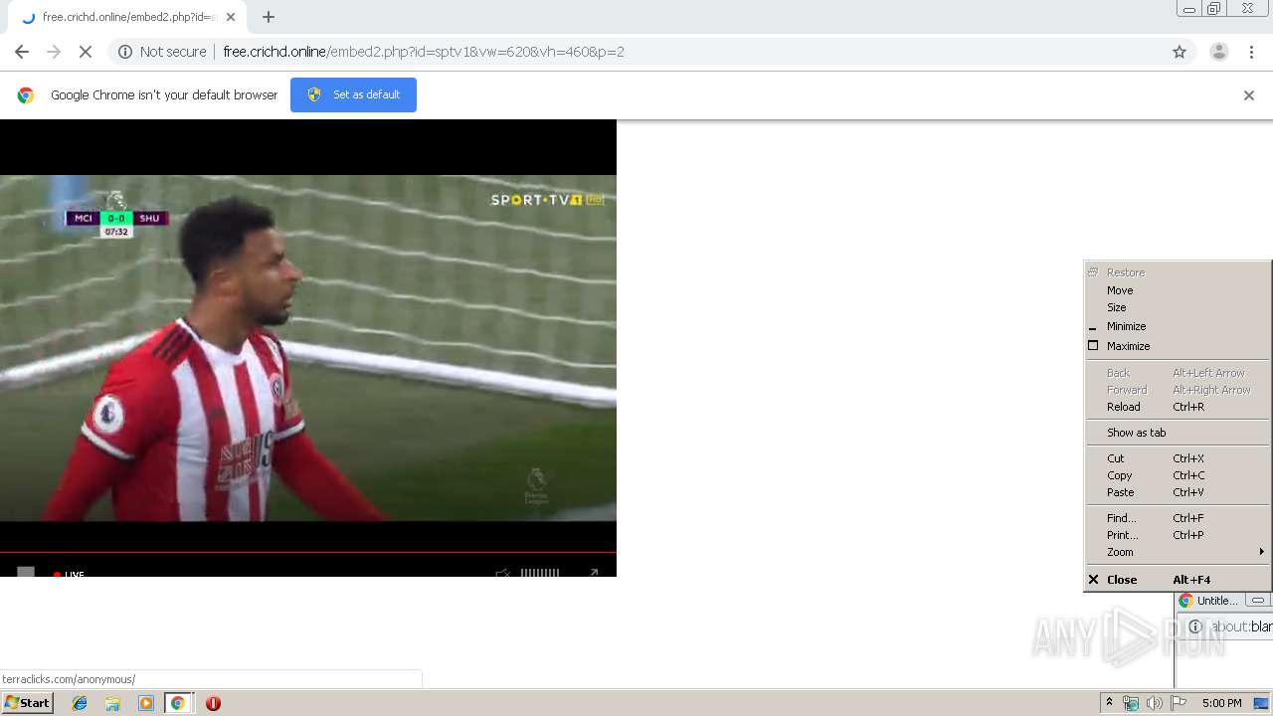Dismiss the default browser notification bar

pos(1249,95)
